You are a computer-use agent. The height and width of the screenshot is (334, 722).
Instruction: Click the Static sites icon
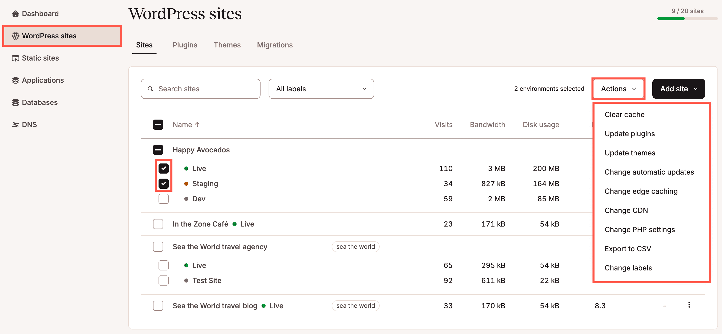(15, 58)
